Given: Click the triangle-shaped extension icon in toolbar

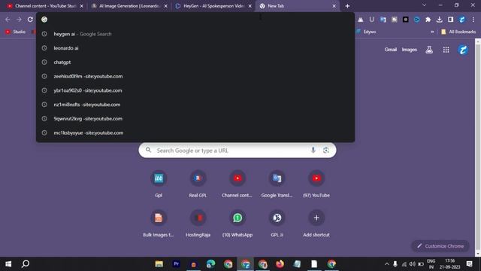Looking at the screenshot, I should (361, 20).
